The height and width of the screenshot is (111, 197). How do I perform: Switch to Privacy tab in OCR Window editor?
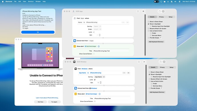tap(162, 67)
